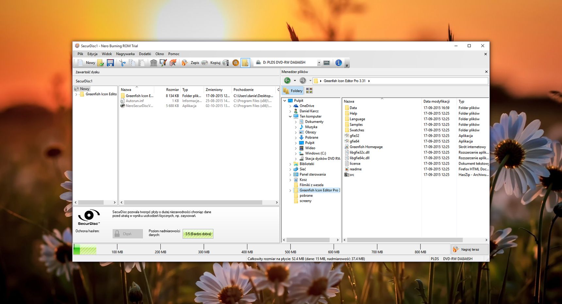
Task: Select the Daniel Karcz user icon in tree
Action: pos(296,111)
